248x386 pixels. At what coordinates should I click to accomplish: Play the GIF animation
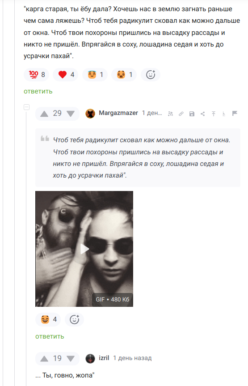(84, 249)
